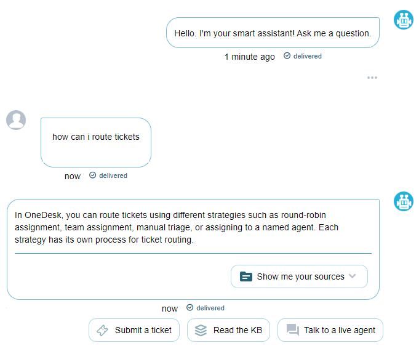
Task: Expand the sources chevron arrow
Action: click(353, 276)
